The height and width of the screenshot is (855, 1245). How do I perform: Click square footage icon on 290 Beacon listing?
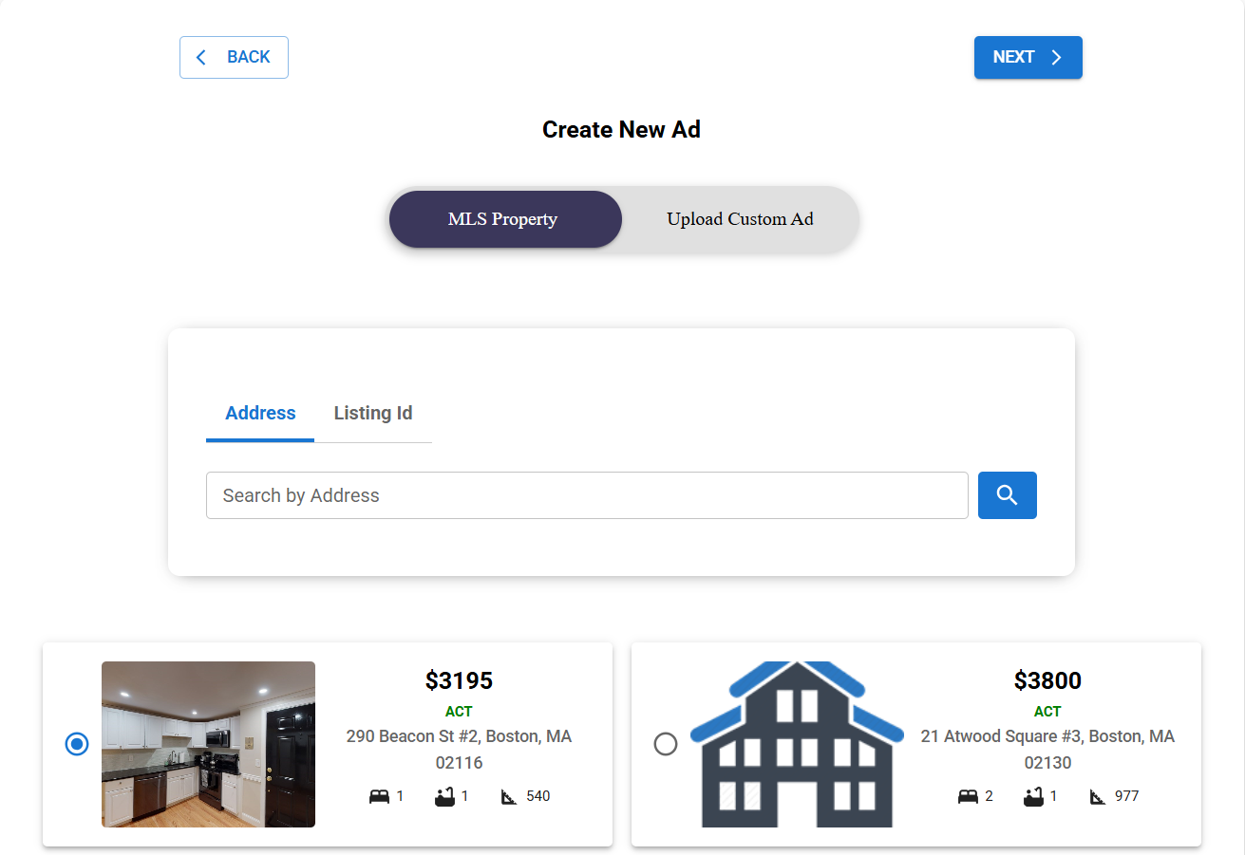509,796
